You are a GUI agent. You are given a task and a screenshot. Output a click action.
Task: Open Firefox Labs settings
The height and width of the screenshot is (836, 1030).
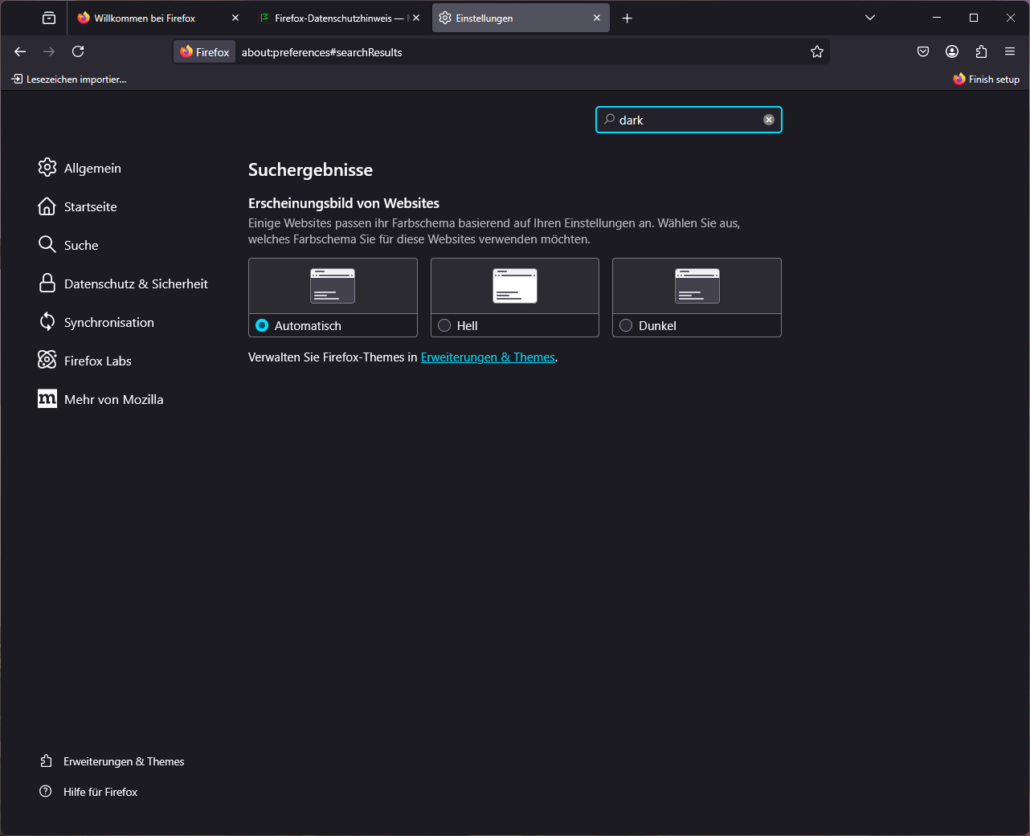97,361
